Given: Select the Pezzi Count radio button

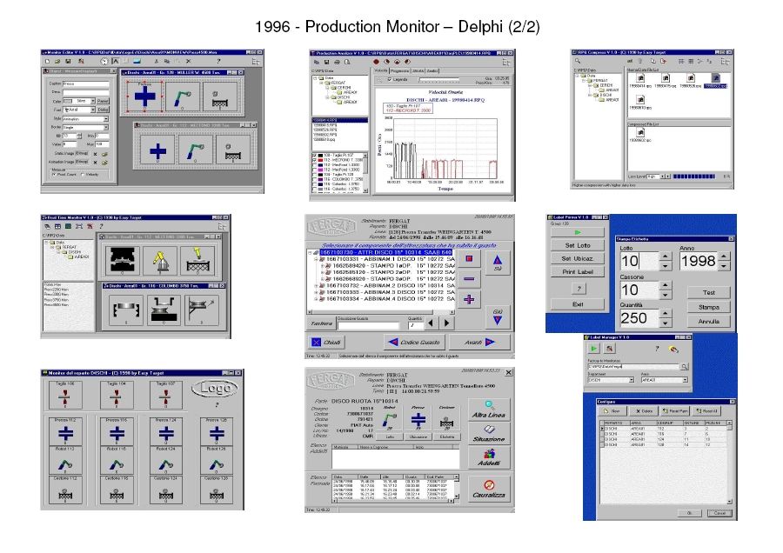Looking at the screenshot, I should [x=54, y=175].
